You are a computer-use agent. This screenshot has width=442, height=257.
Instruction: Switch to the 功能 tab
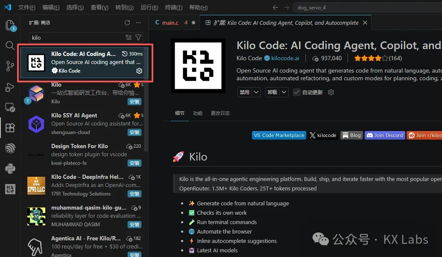tap(197, 113)
